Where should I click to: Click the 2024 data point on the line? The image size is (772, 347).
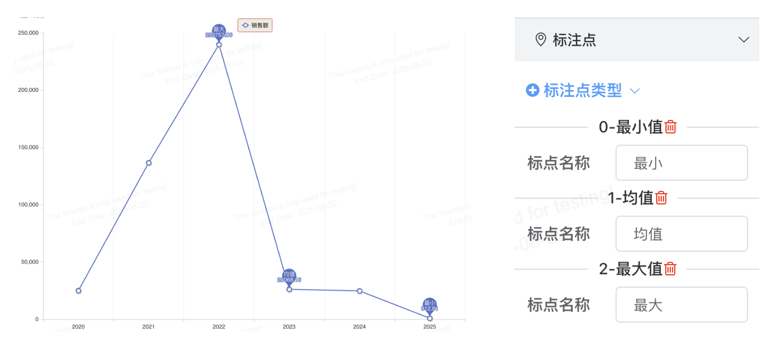(360, 291)
